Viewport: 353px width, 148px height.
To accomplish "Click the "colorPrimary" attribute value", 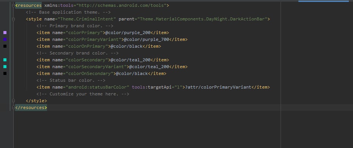I will click(84, 33).
